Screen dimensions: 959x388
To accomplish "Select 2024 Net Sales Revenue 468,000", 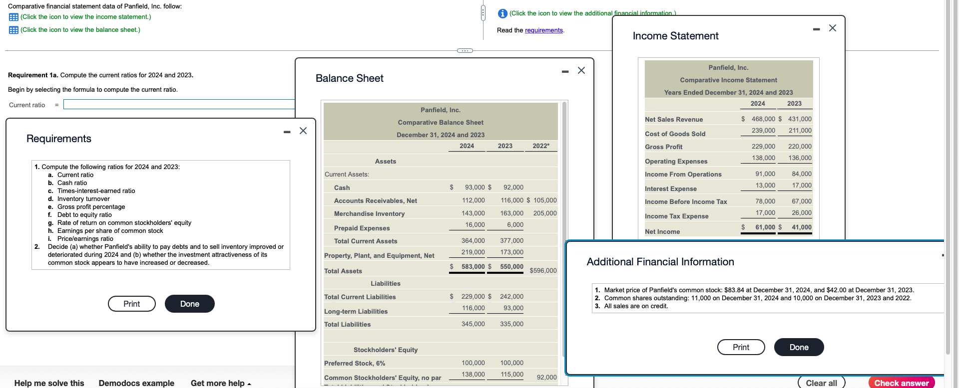I will pos(763,119).
